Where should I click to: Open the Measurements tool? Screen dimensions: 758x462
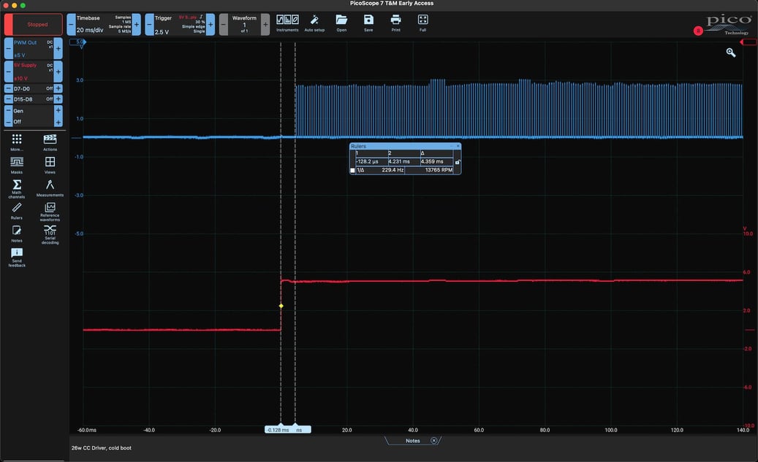coord(50,188)
